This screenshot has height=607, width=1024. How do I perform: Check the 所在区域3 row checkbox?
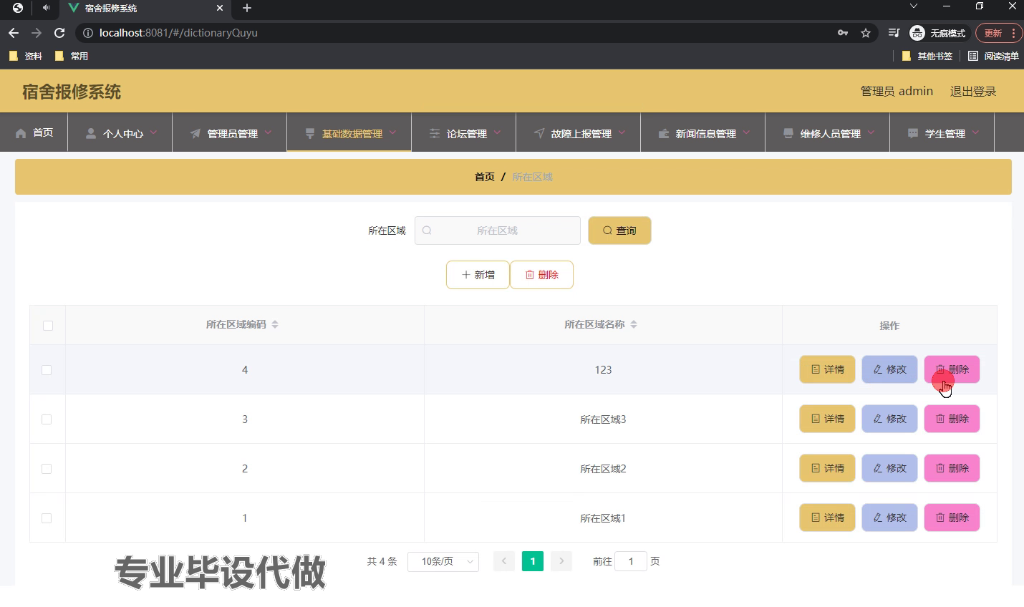point(47,419)
